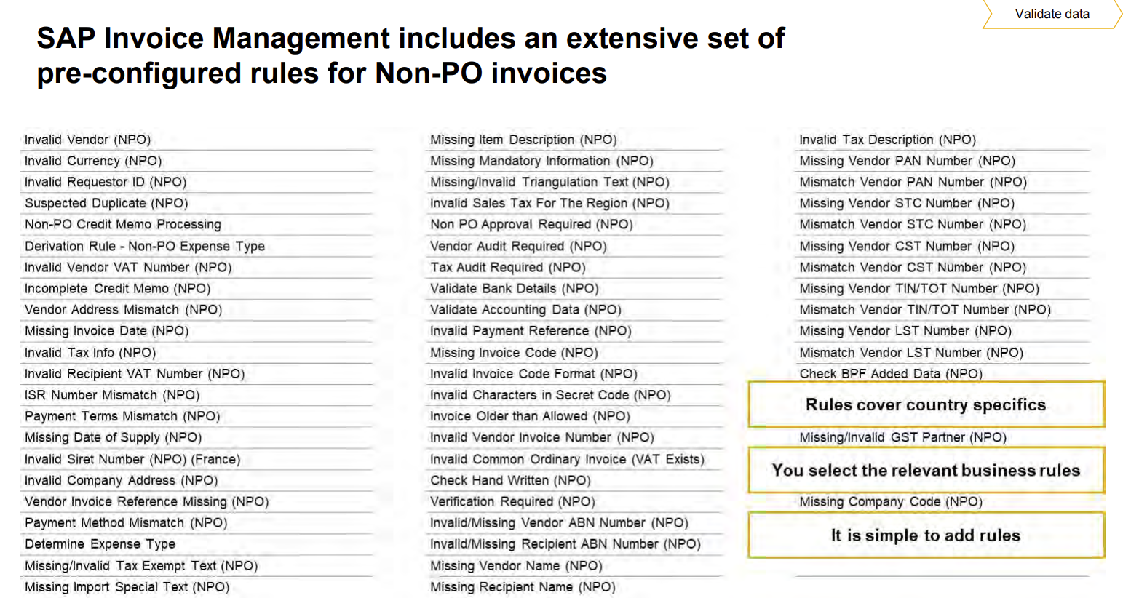Select 'Incomplete Credit Memo (NPO)'

(x=117, y=288)
